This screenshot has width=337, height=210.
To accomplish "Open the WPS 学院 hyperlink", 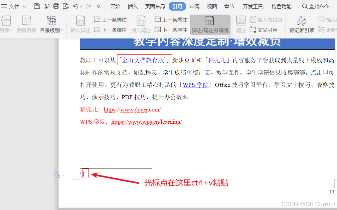I will (196, 85).
